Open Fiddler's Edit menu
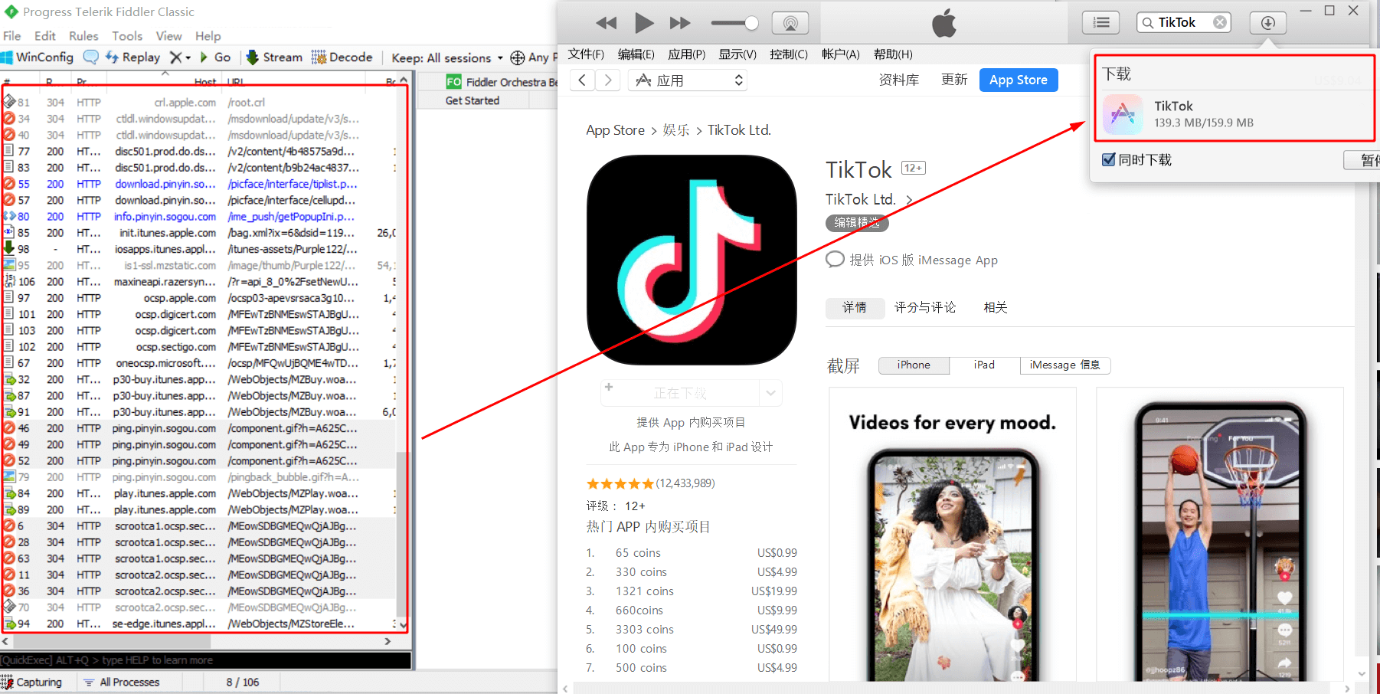The height and width of the screenshot is (694, 1380). (x=44, y=36)
